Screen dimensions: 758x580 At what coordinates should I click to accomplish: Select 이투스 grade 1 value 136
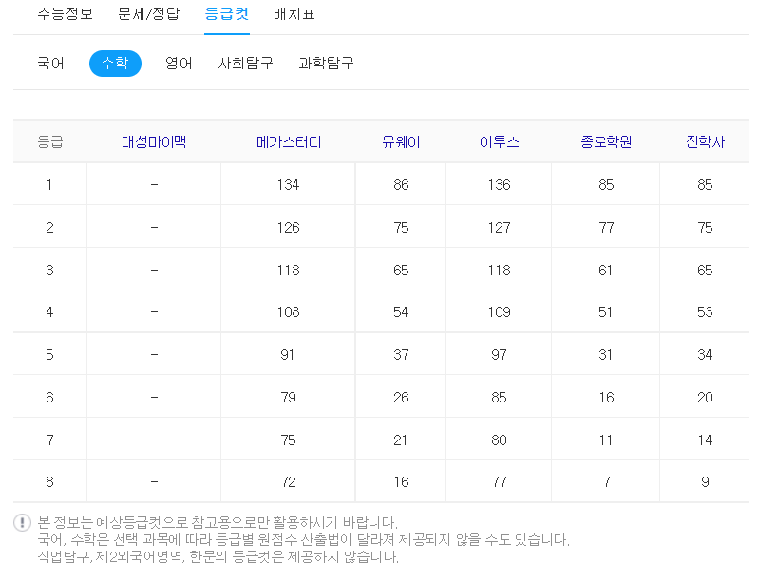500,184
